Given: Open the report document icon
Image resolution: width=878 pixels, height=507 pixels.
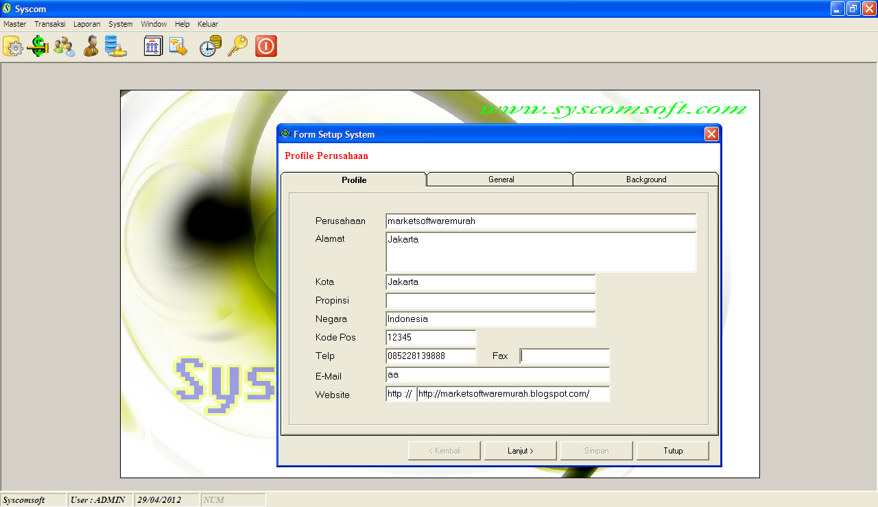Looking at the screenshot, I should coord(152,46).
